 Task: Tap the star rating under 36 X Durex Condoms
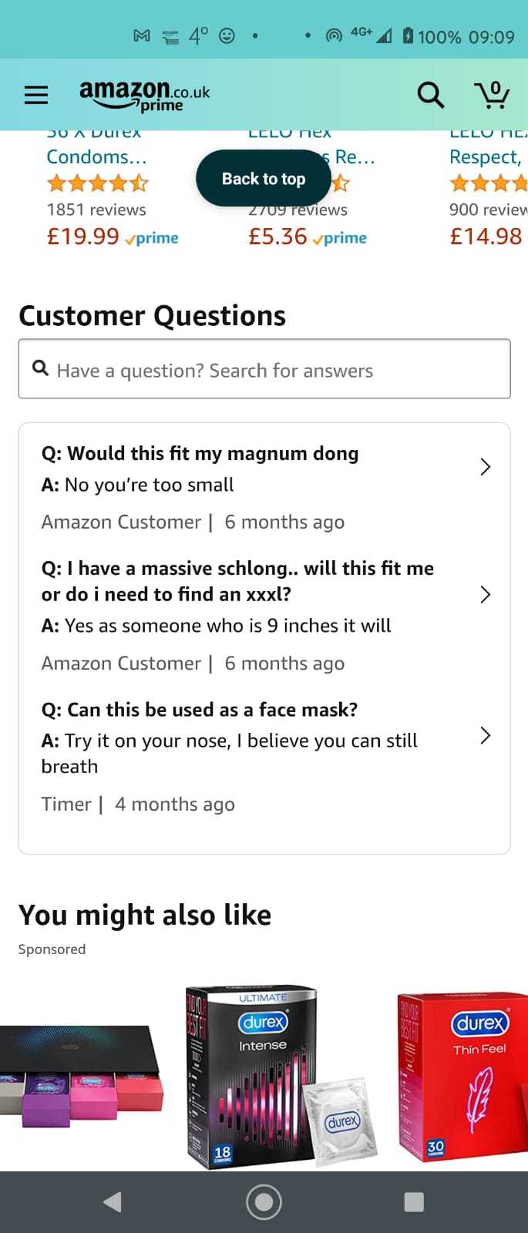pos(98,183)
